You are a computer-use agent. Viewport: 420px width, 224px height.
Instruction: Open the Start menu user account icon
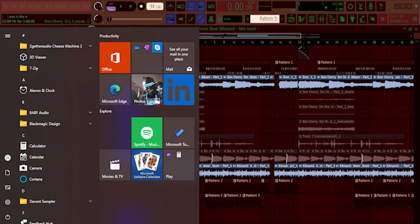[x=7, y=158]
